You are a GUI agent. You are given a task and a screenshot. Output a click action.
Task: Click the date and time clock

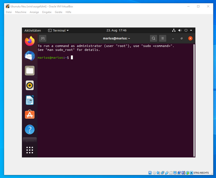pyautogui.click(x=116, y=30)
